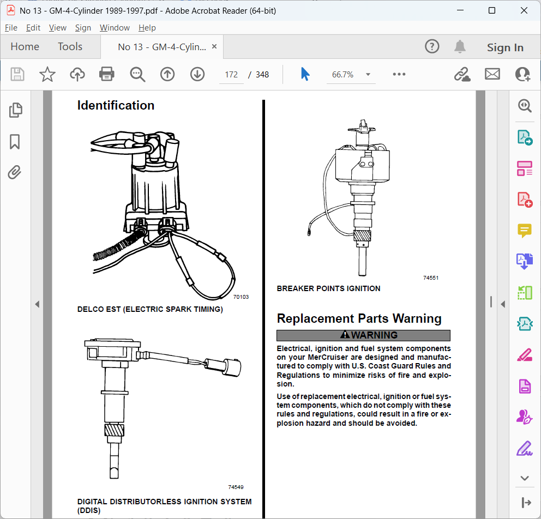Screen dimensions: 541x519
Task: Expand more tools chevron in sidebar
Action: 525,478
